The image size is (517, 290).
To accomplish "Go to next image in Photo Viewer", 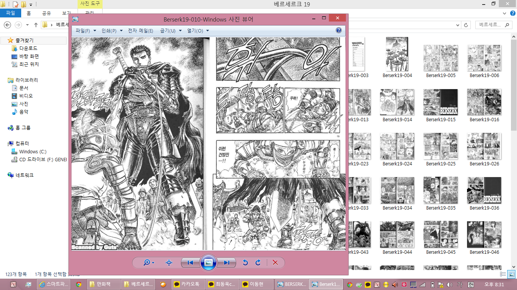I will [226, 263].
